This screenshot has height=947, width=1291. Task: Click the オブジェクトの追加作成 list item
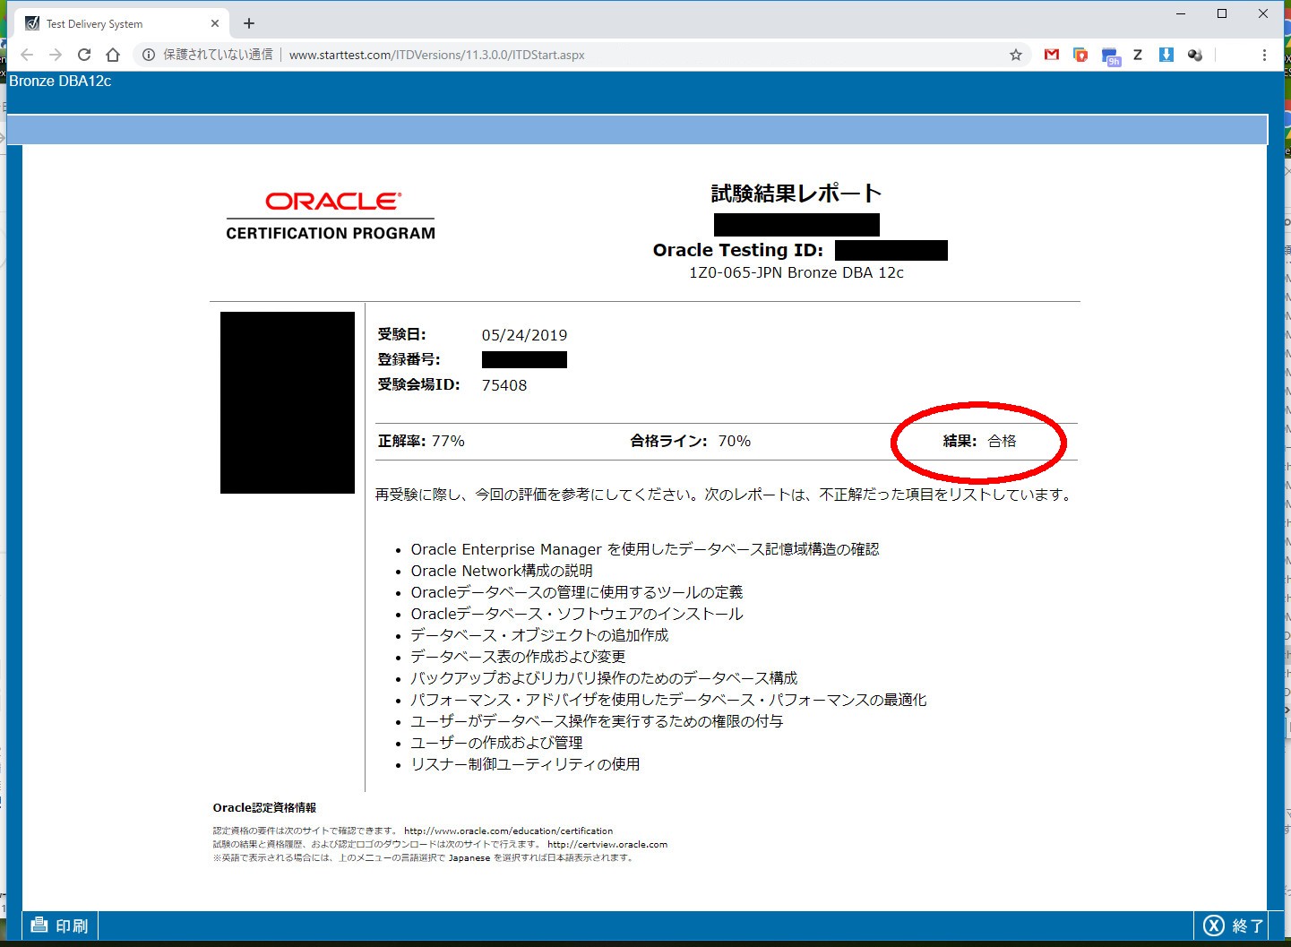(539, 635)
